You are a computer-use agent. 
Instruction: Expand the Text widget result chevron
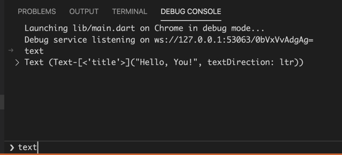[x=17, y=62]
